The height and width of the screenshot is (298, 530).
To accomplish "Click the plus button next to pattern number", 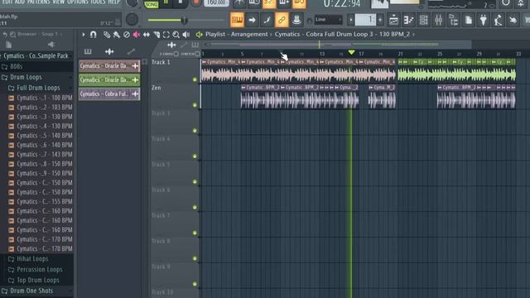I will coord(380,20).
